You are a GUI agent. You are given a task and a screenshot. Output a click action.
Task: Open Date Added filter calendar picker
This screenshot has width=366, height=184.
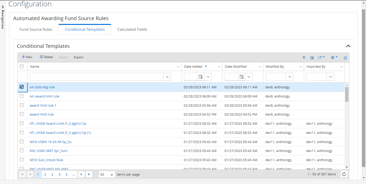coord(201,77)
